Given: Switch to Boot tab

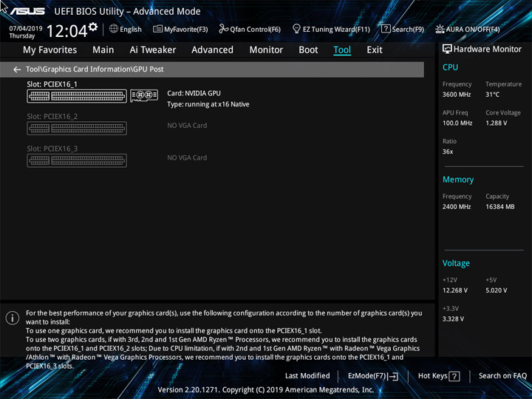Looking at the screenshot, I should pos(308,50).
